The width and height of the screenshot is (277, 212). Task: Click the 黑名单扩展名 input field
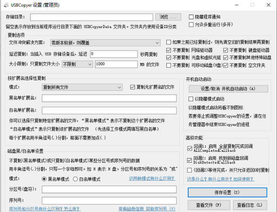pos(109,98)
